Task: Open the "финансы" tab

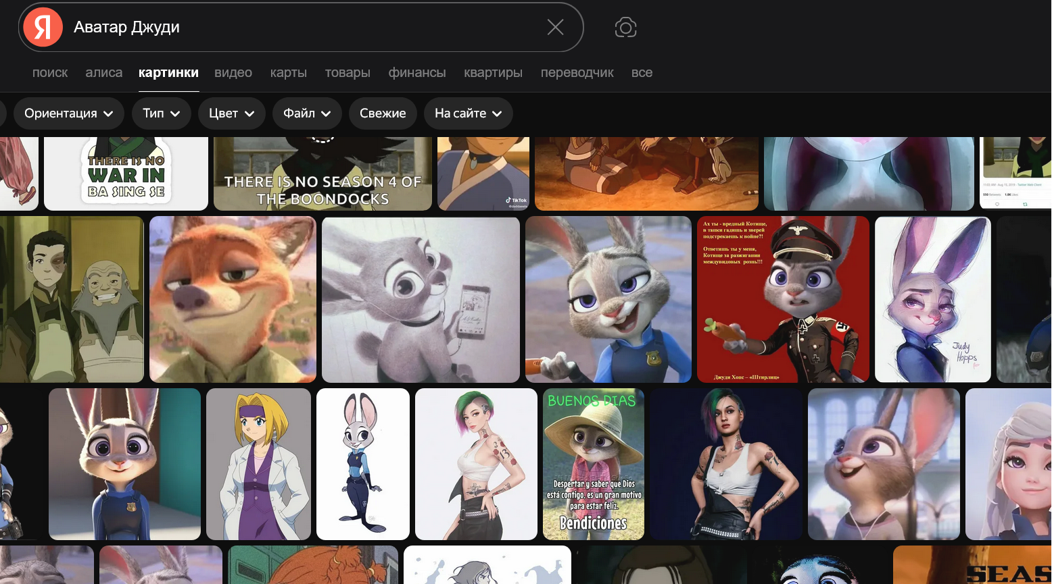Action: pyautogui.click(x=417, y=73)
